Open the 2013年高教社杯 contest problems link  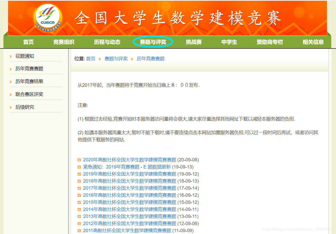pyautogui.click(x=130, y=216)
